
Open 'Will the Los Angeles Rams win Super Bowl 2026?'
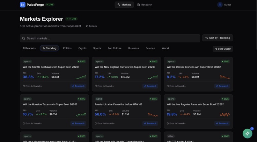click(x=195, y=104)
